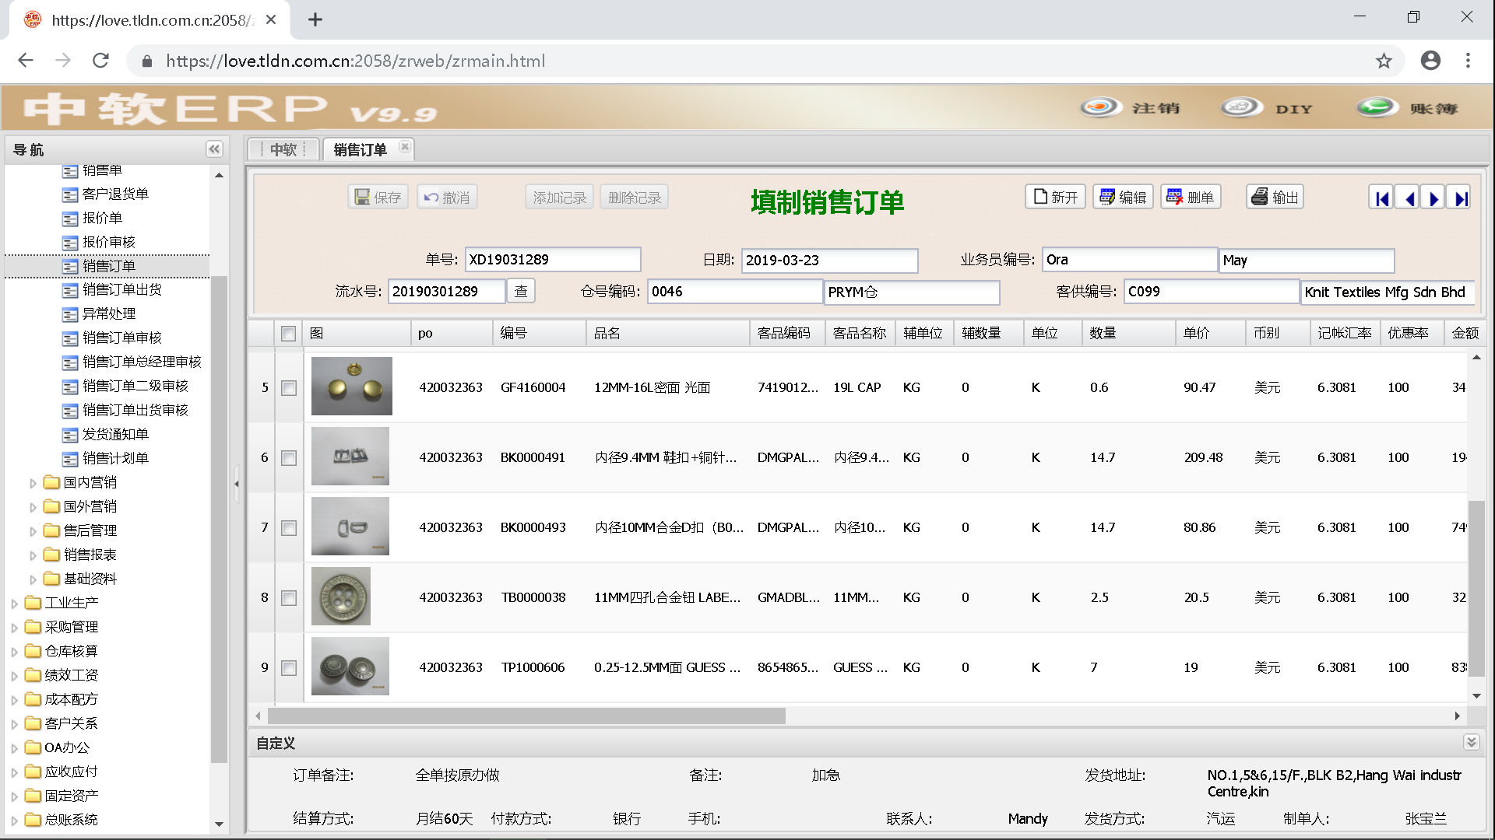The height and width of the screenshot is (840, 1495).
Task: Click the table's horizontal scrollbar thumb
Action: pos(526,716)
